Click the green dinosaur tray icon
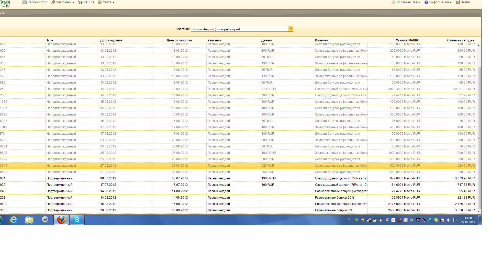This screenshot has width=491, height=276. [356, 220]
